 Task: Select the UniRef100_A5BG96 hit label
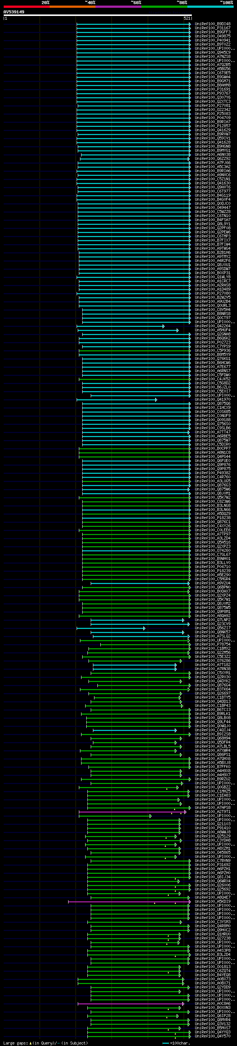click(213, 69)
